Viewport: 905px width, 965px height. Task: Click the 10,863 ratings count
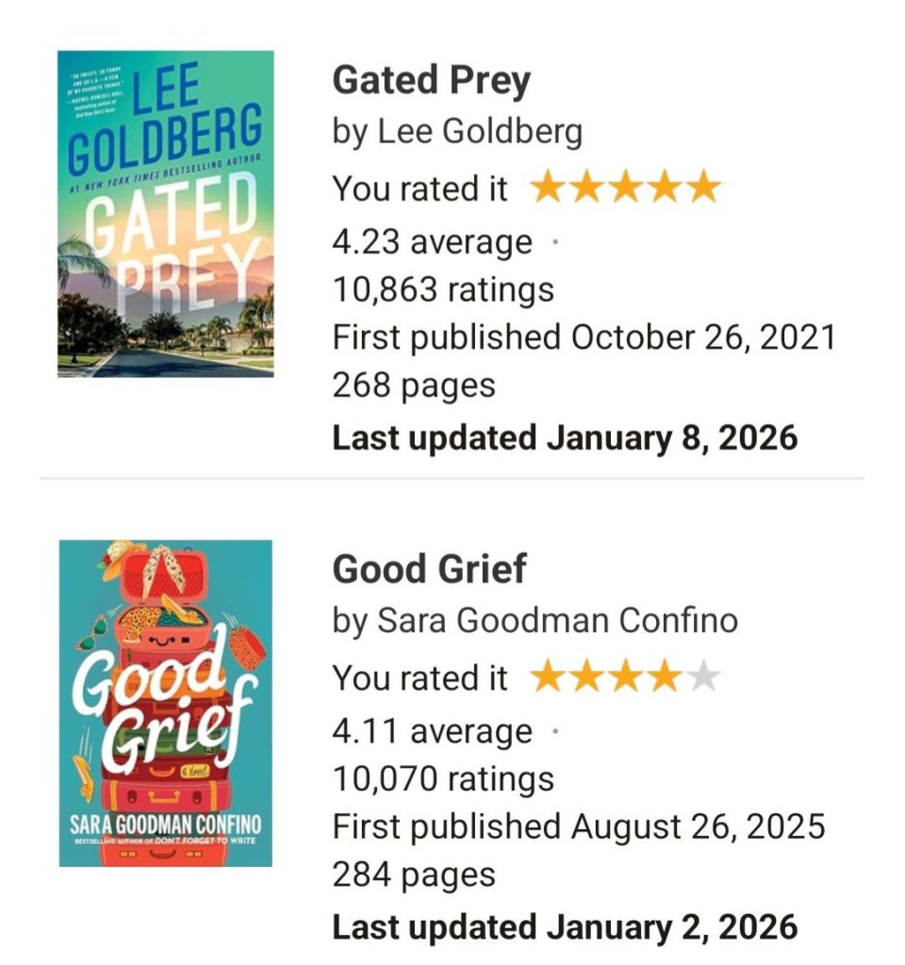[443, 290]
